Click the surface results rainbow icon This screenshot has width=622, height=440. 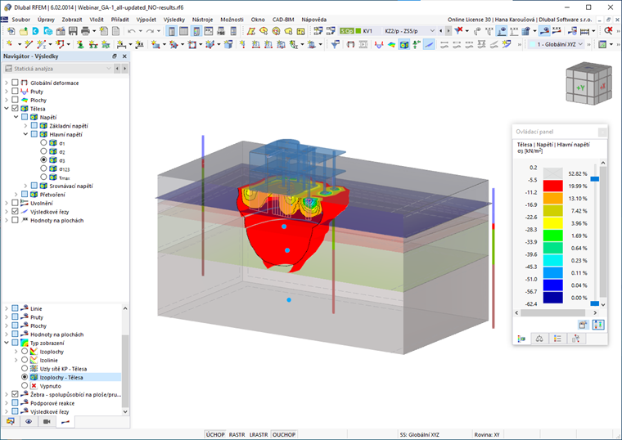click(x=391, y=44)
